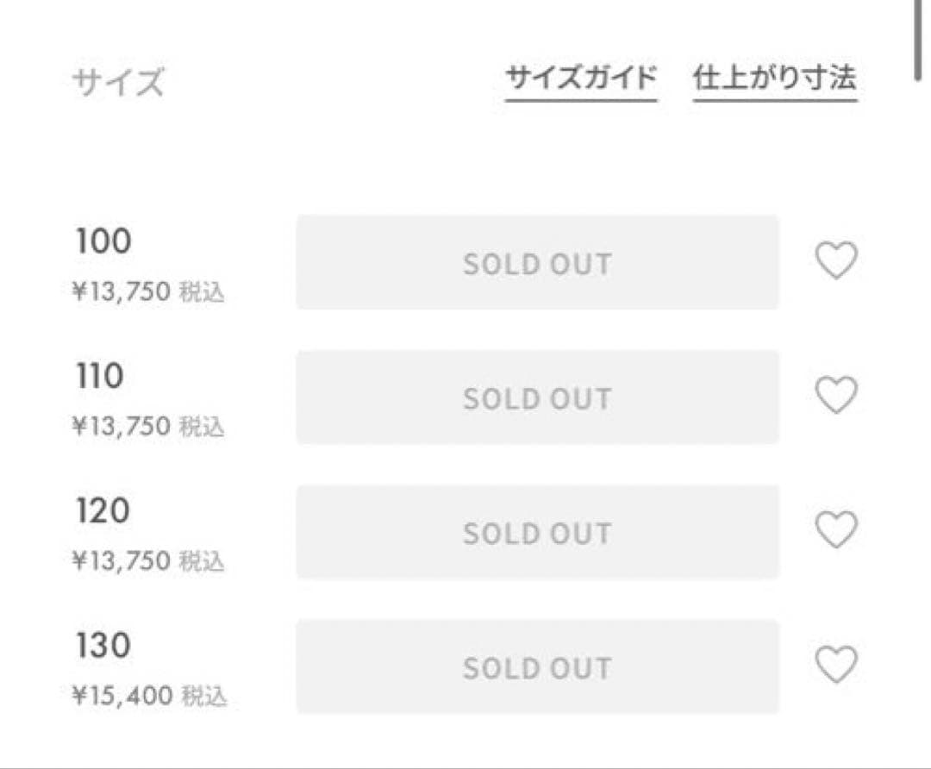
Task: Click the SOLD OUT button for size 100
Action: [537, 263]
